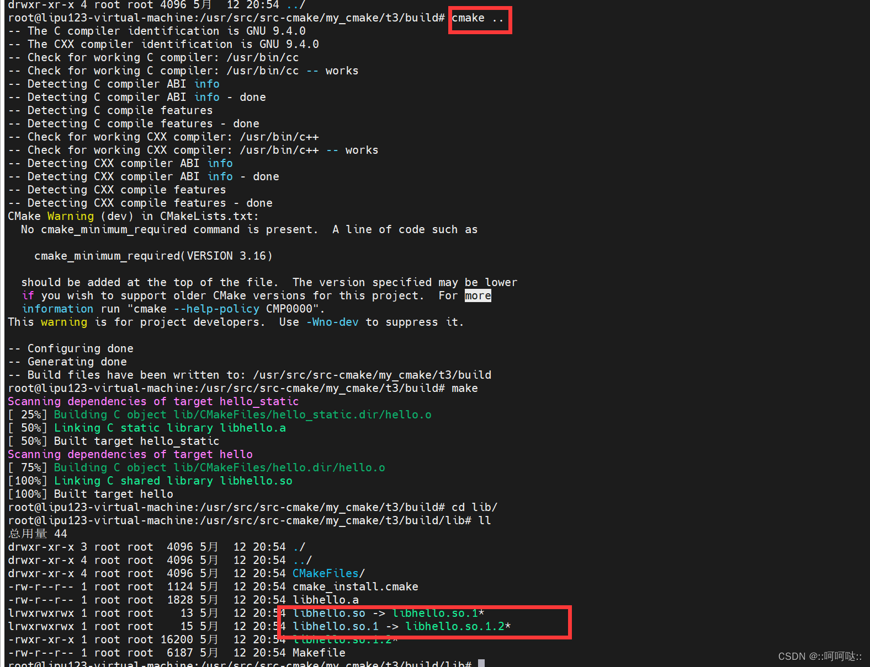Viewport: 870px width, 667px height.
Task: Click 'Makefile' in the file listing
Action: [319, 653]
